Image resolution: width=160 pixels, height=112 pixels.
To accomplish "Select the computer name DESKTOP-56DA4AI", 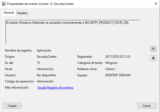I will pyautogui.click(x=118, y=75).
